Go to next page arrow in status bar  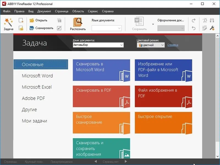126,162
